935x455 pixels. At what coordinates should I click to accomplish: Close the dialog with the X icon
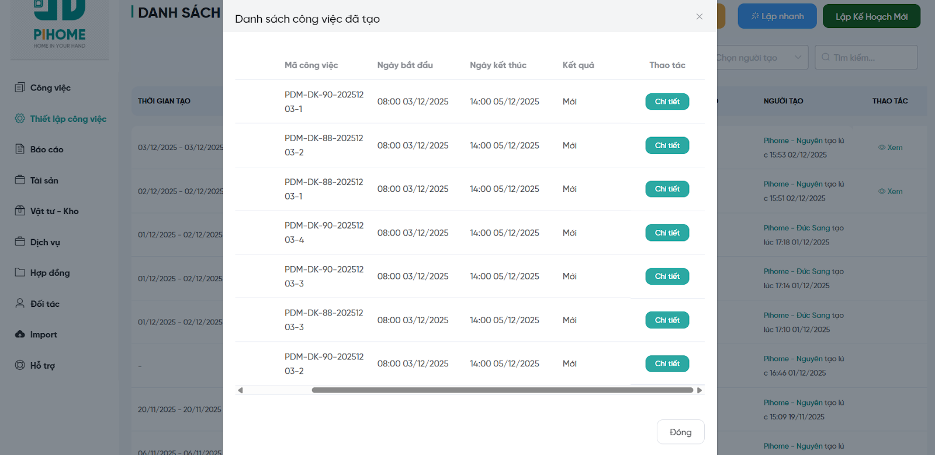699,17
